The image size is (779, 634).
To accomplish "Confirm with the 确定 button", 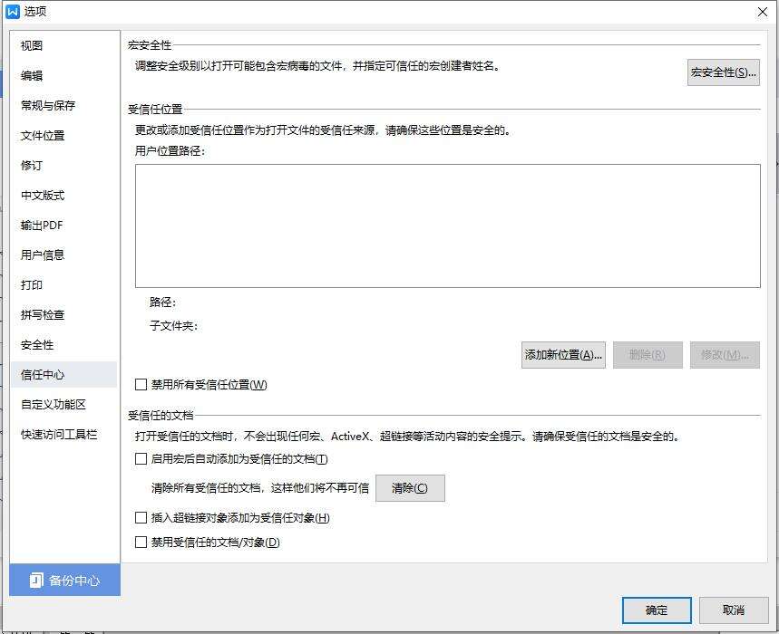I will (657, 610).
